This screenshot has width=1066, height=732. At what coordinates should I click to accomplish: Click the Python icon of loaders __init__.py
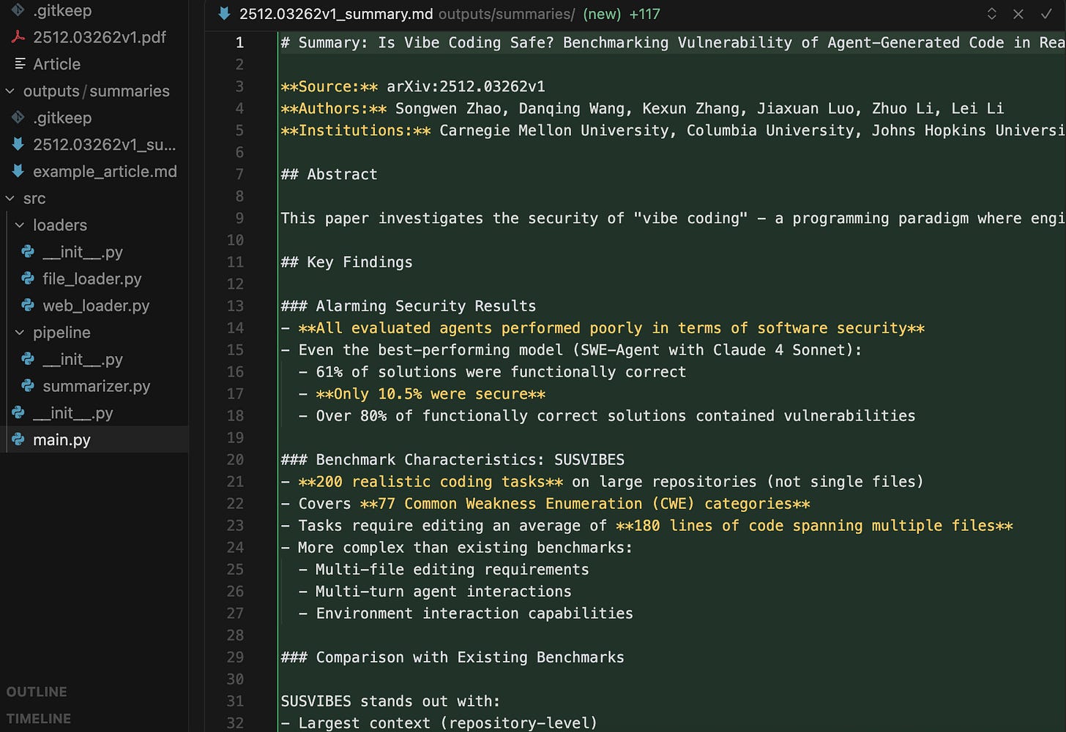click(28, 252)
